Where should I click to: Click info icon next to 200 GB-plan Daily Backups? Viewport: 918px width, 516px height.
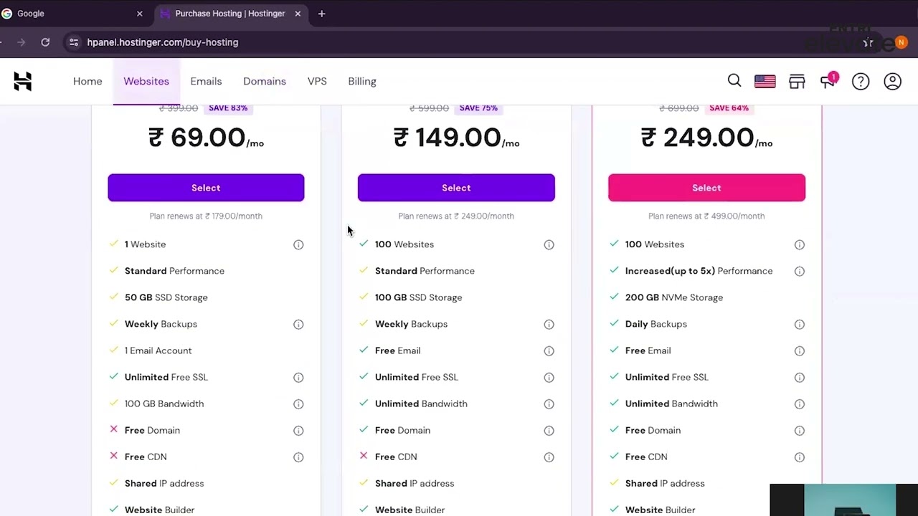point(799,325)
